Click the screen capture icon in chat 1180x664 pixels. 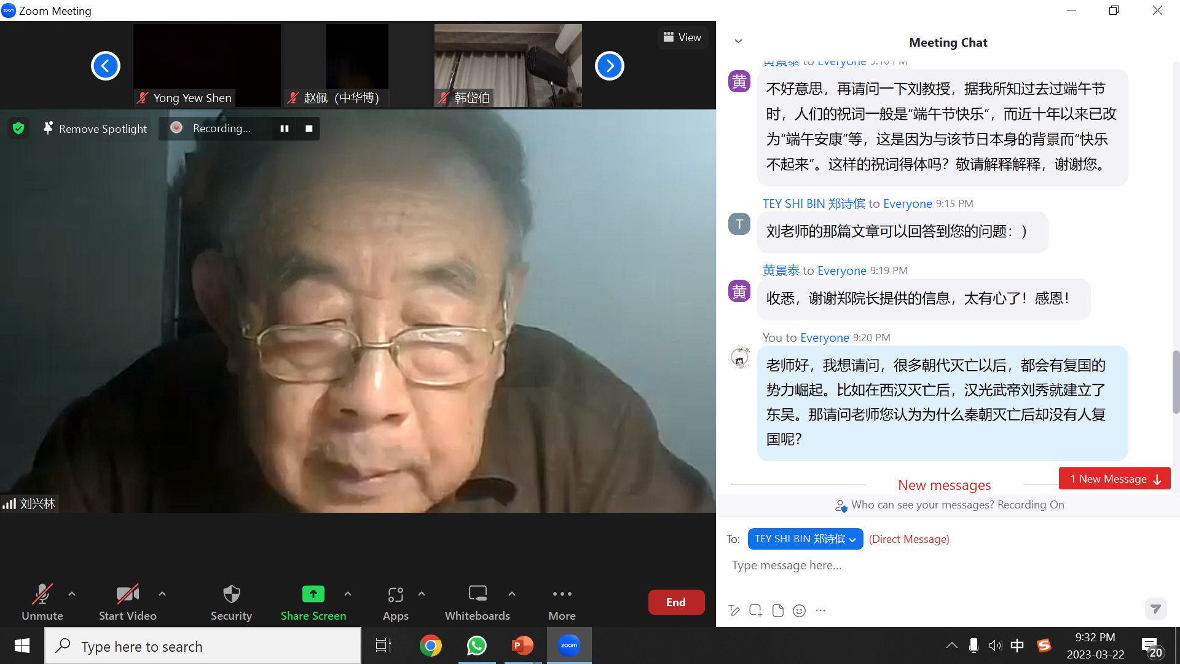click(756, 611)
